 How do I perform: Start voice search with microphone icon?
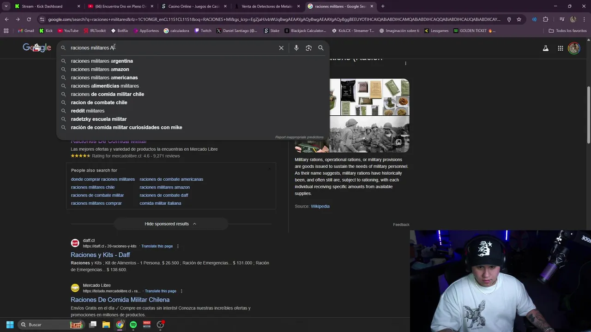[x=296, y=48]
